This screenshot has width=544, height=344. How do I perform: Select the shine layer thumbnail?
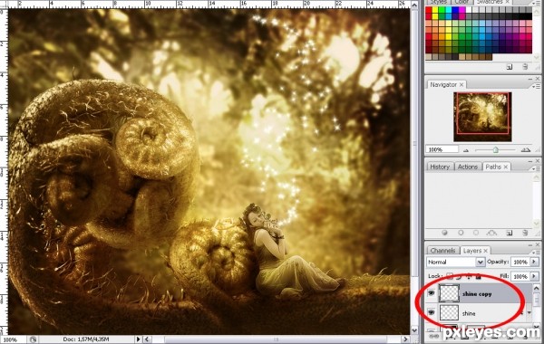click(x=449, y=313)
